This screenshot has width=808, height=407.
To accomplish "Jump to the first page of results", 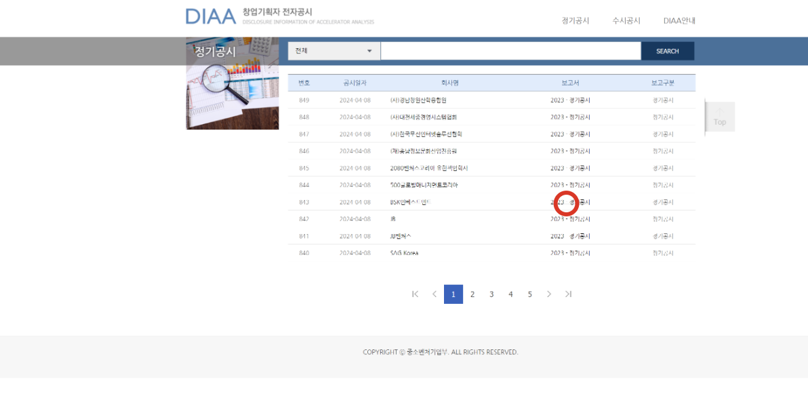I will click(x=416, y=294).
